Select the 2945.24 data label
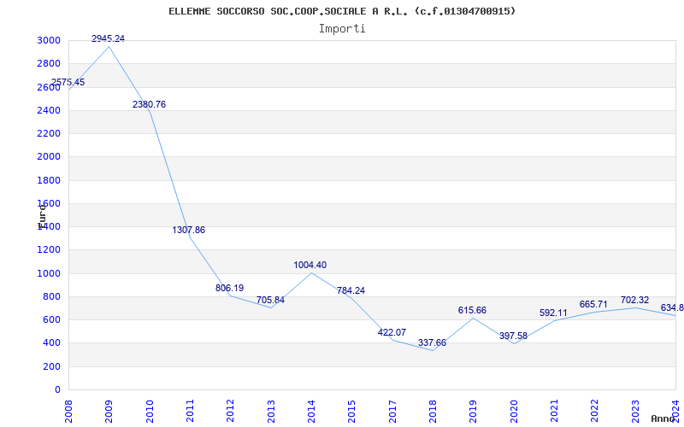The height and width of the screenshot is (427, 684). (x=109, y=38)
